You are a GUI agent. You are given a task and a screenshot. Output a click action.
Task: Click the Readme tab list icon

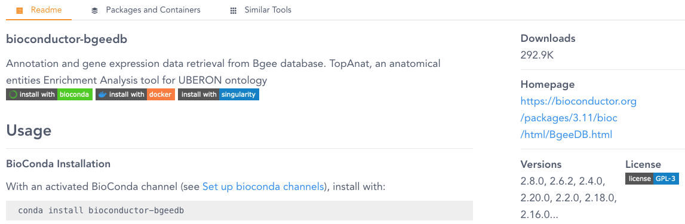click(19, 11)
